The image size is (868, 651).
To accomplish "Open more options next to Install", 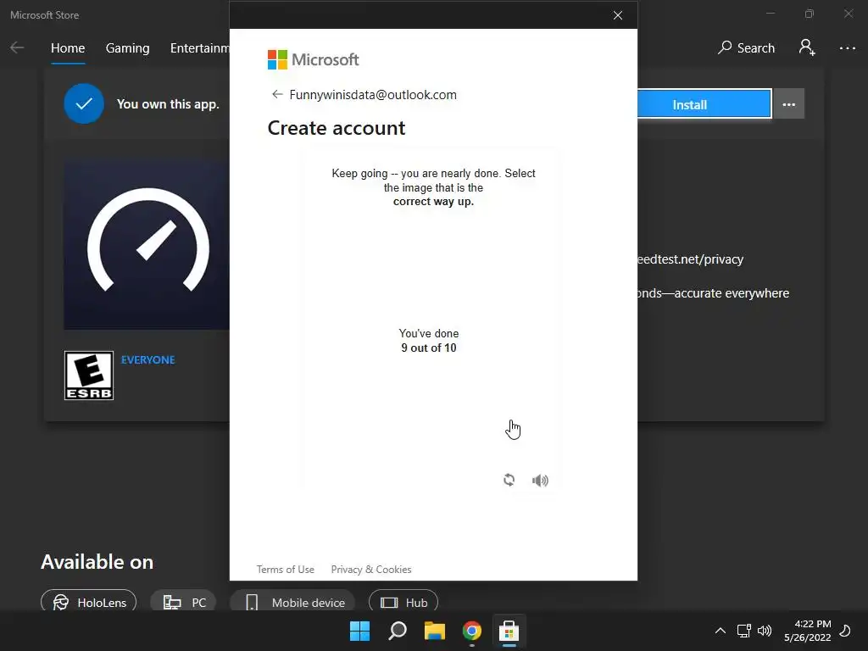I will coord(789,104).
